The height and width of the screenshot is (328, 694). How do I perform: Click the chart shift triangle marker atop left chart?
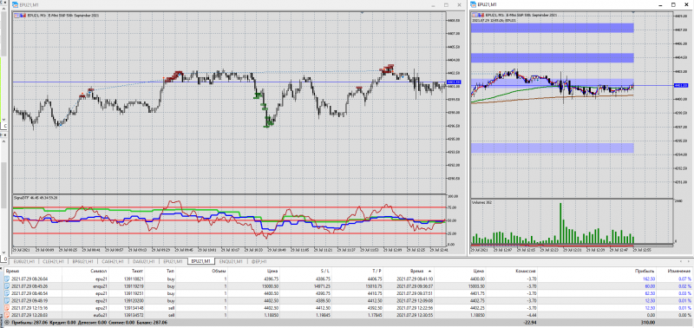(x=363, y=13)
